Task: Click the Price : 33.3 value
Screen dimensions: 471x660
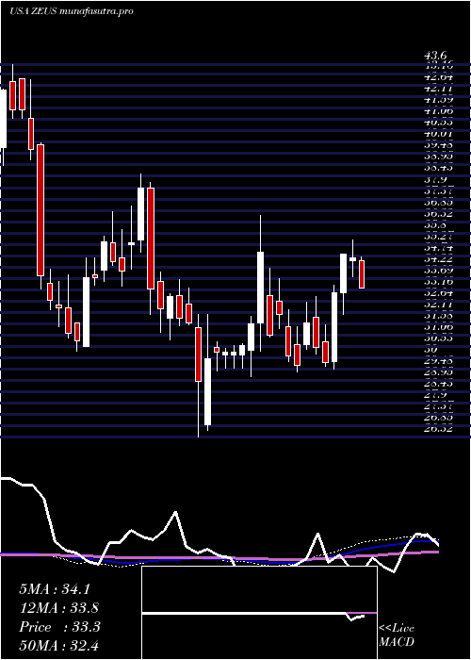Action: point(59,627)
